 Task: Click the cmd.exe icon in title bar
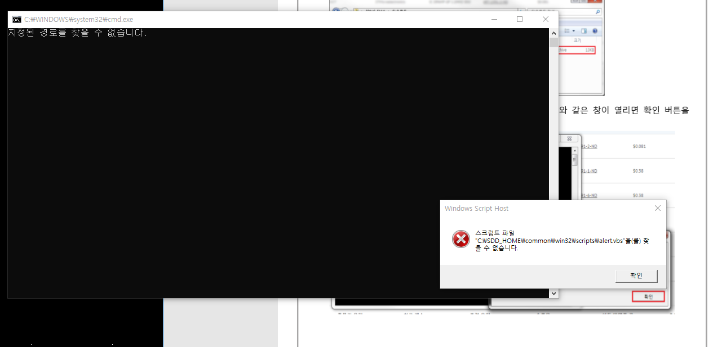click(17, 19)
